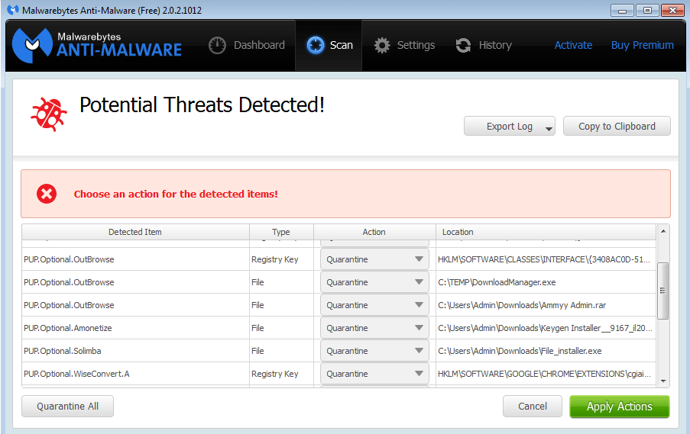Click the Quarantine All button

point(68,406)
